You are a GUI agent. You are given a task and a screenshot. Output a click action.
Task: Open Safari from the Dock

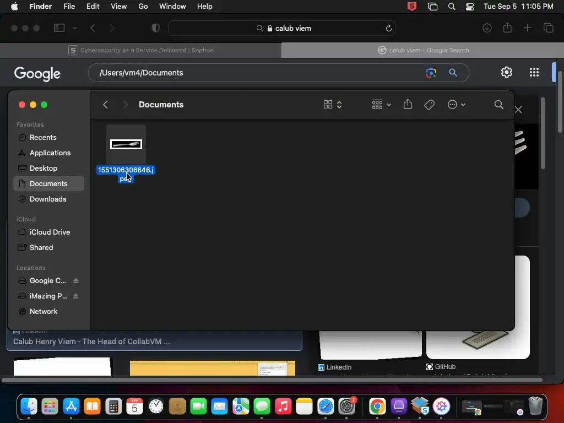(x=326, y=407)
